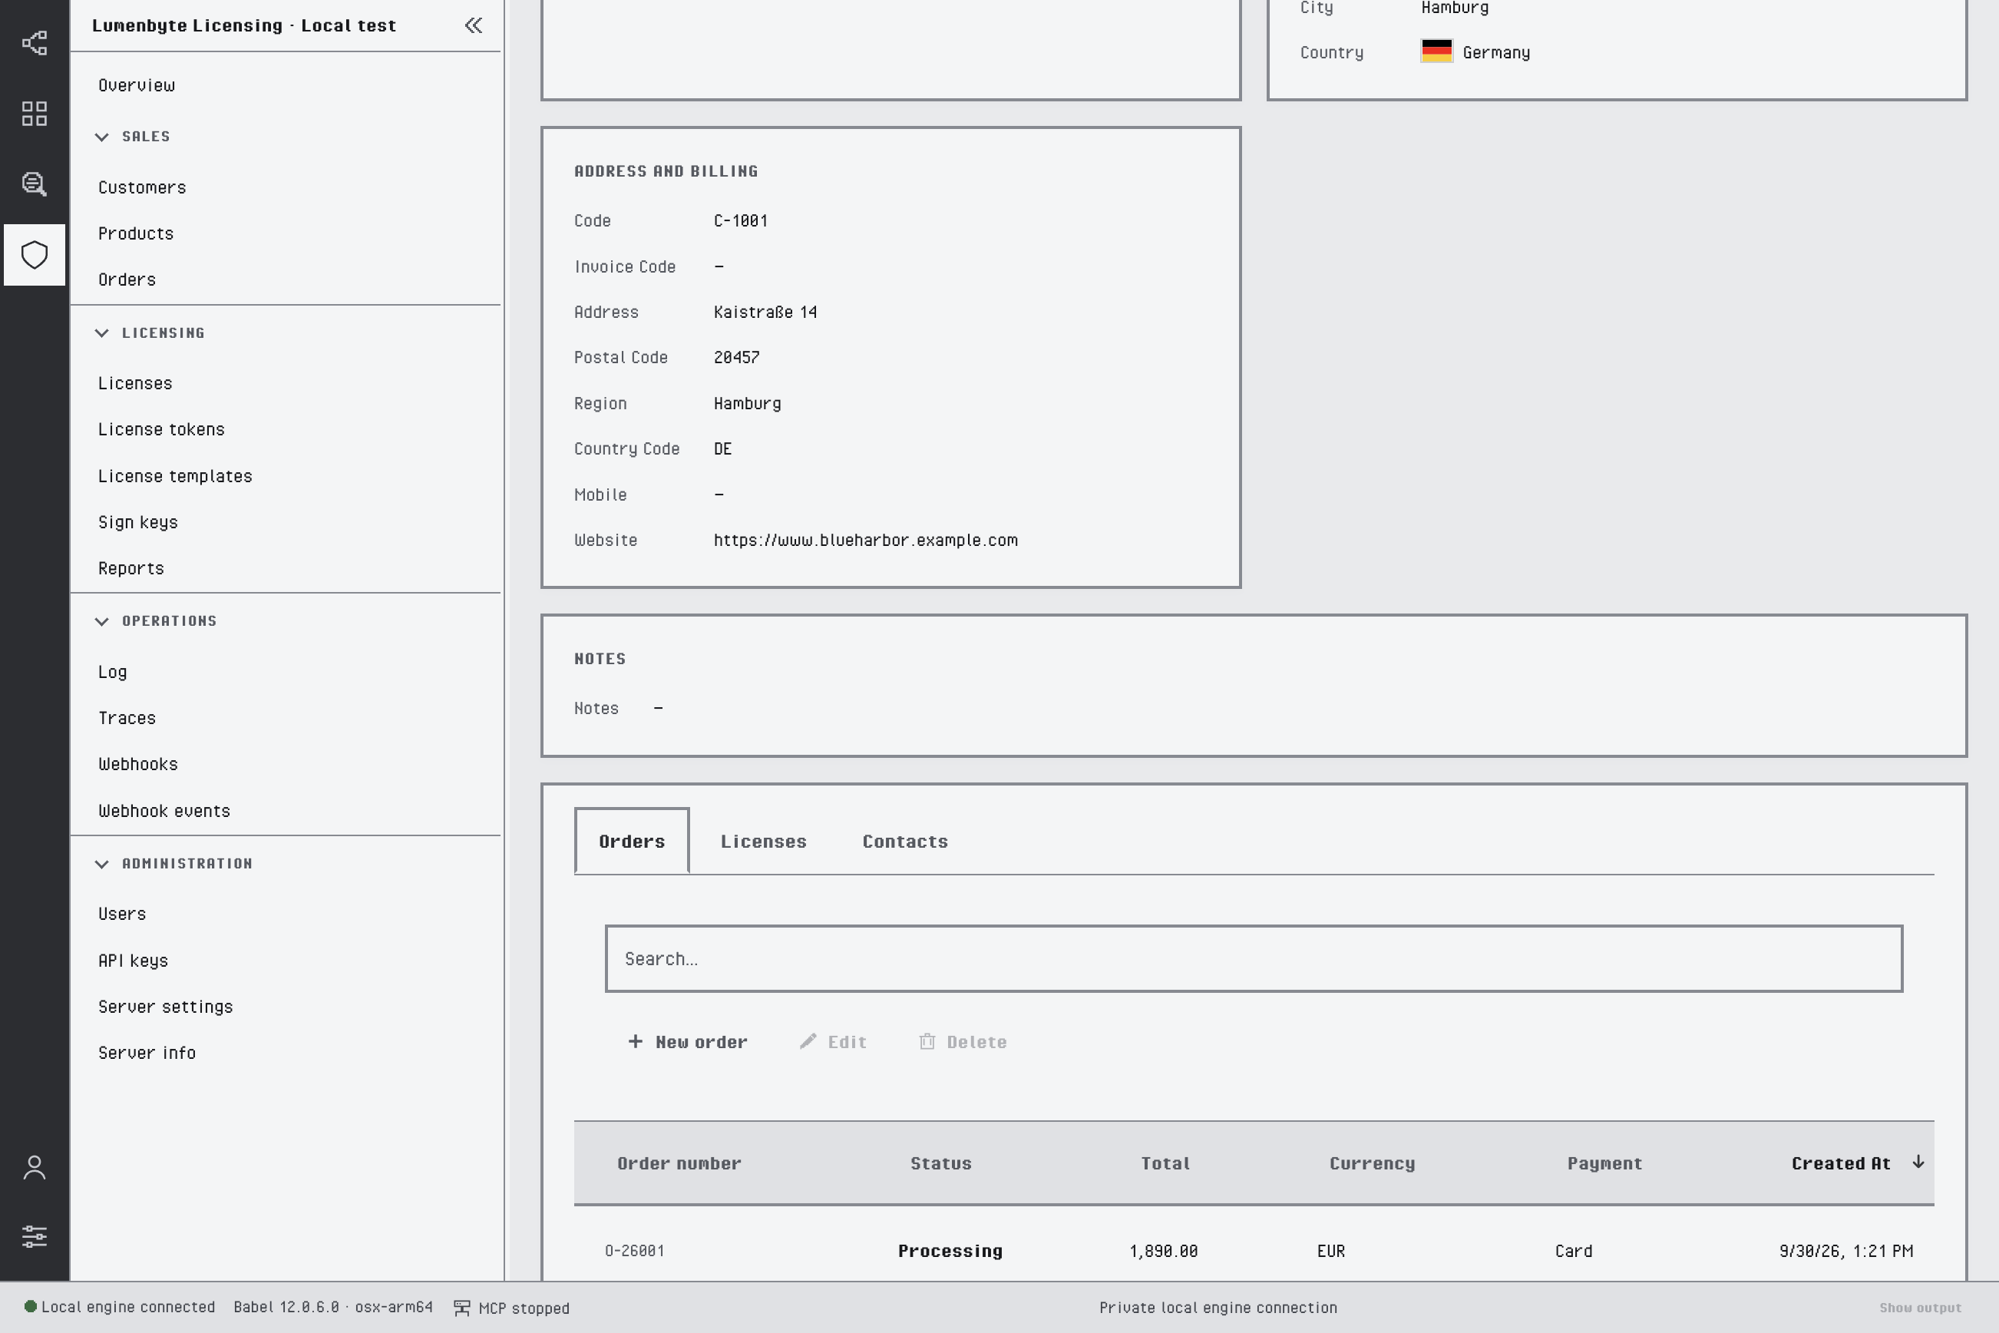
Task: Click the Germany flag icon
Action: [1436, 52]
